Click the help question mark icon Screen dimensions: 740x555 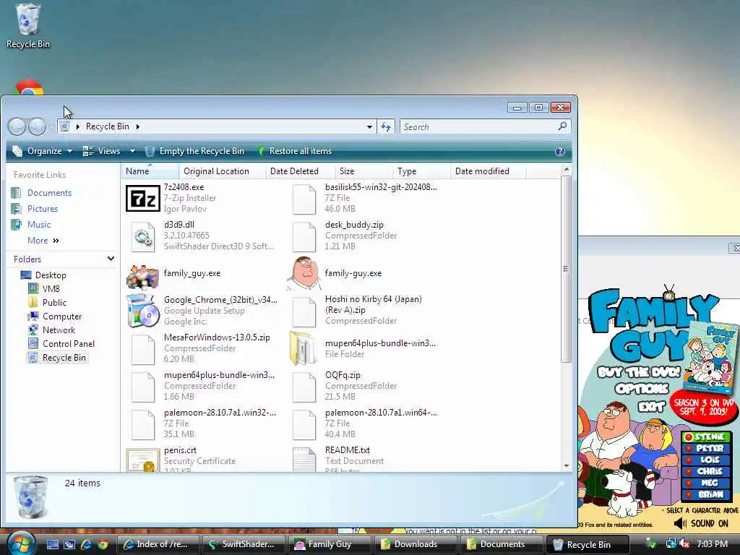(x=560, y=151)
